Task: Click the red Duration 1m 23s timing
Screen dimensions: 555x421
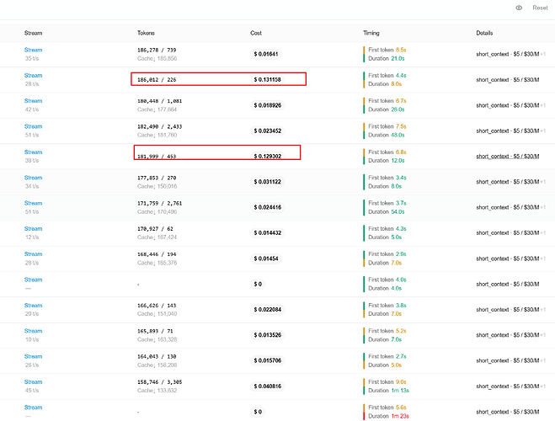Action: 388,416
